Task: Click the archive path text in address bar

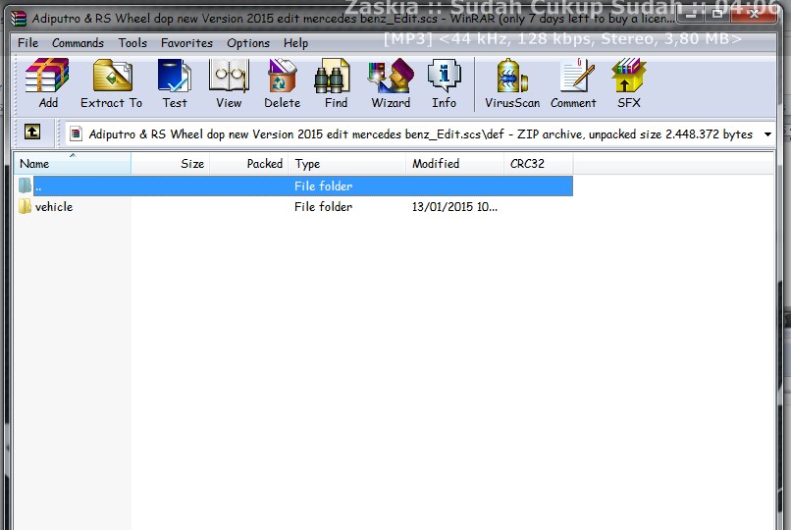Action: pos(420,134)
